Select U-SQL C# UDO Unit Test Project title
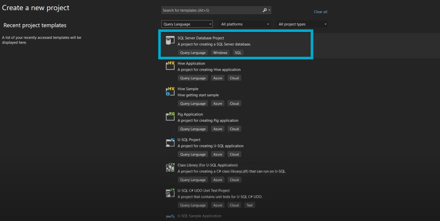440x221 pixels. coord(203,190)
